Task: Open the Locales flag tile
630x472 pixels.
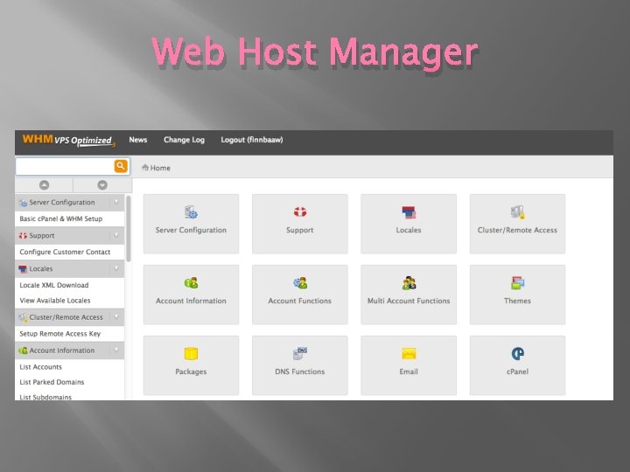Action: click(409, 224)
